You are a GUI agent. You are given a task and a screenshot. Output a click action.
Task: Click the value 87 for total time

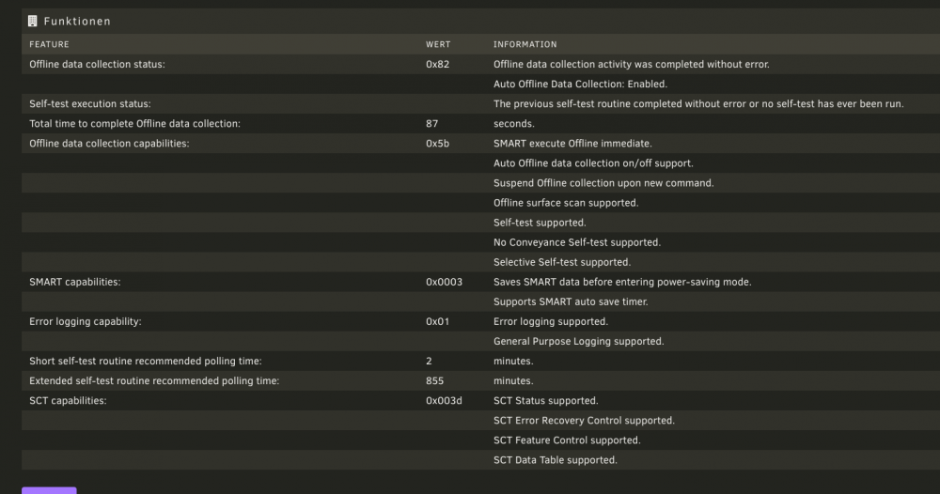tap(431, 123)
